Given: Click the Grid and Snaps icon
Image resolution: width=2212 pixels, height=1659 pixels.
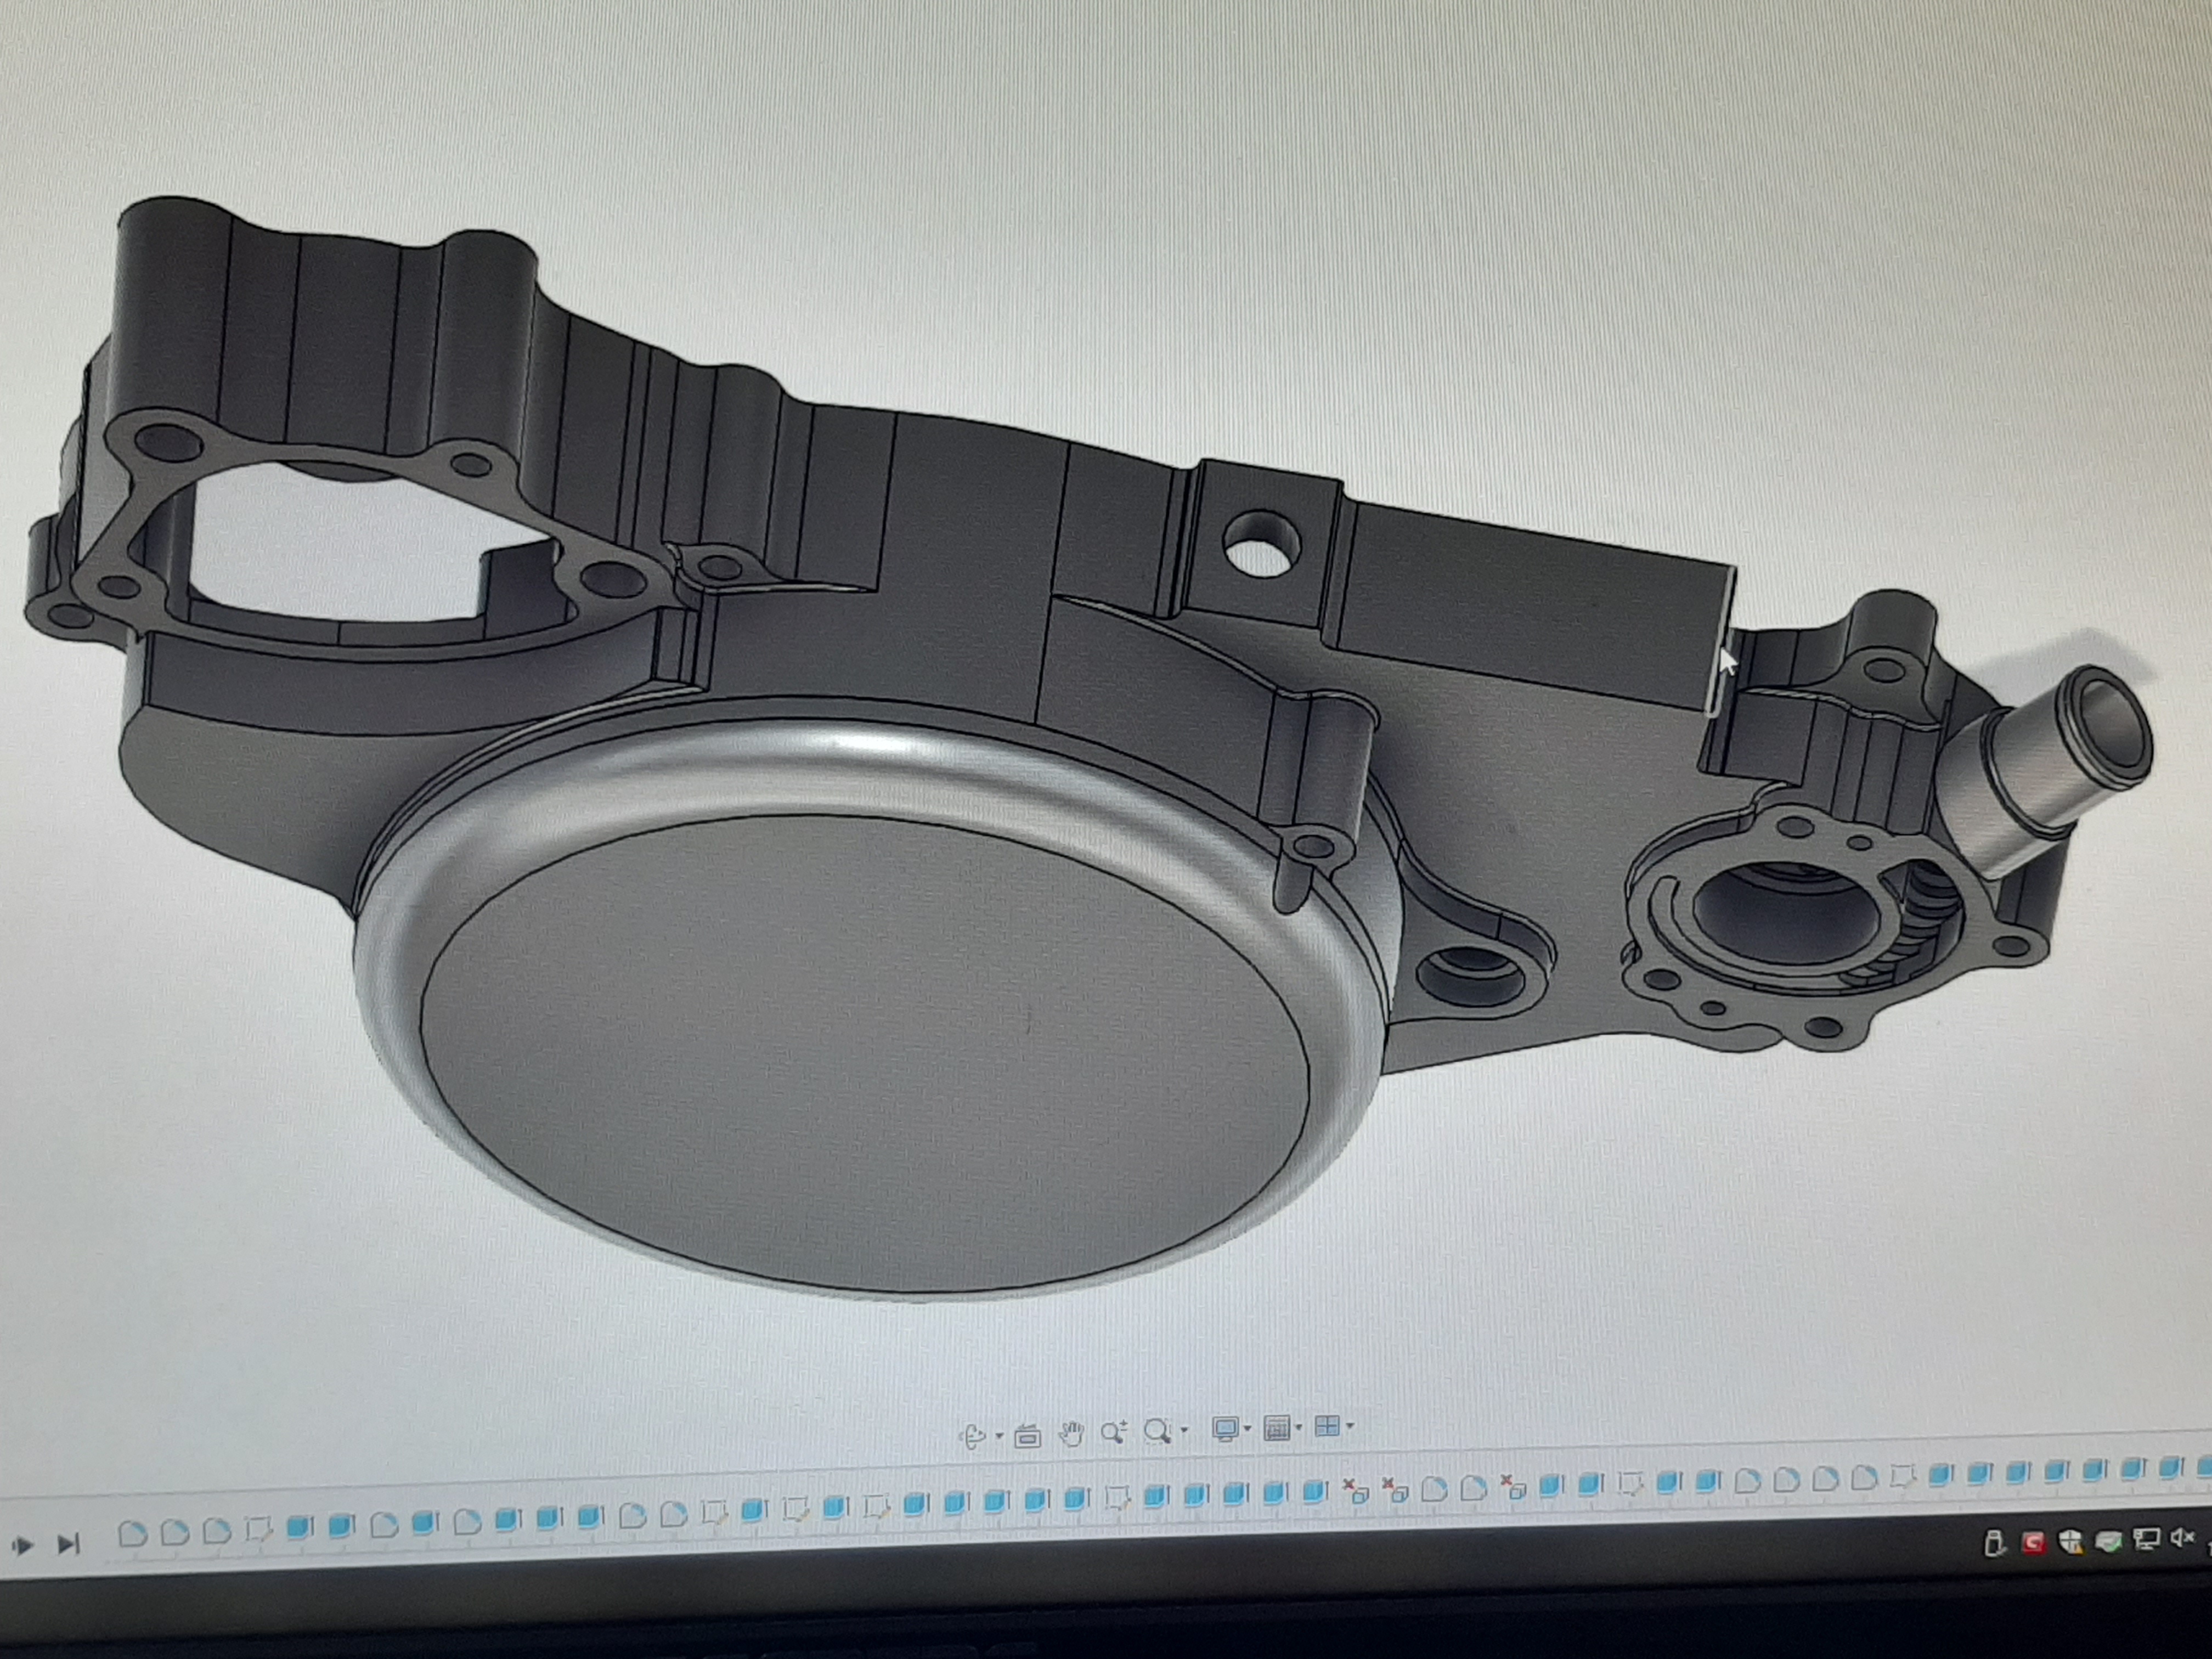Looking at the screenshot, I should (1276, 1428).
